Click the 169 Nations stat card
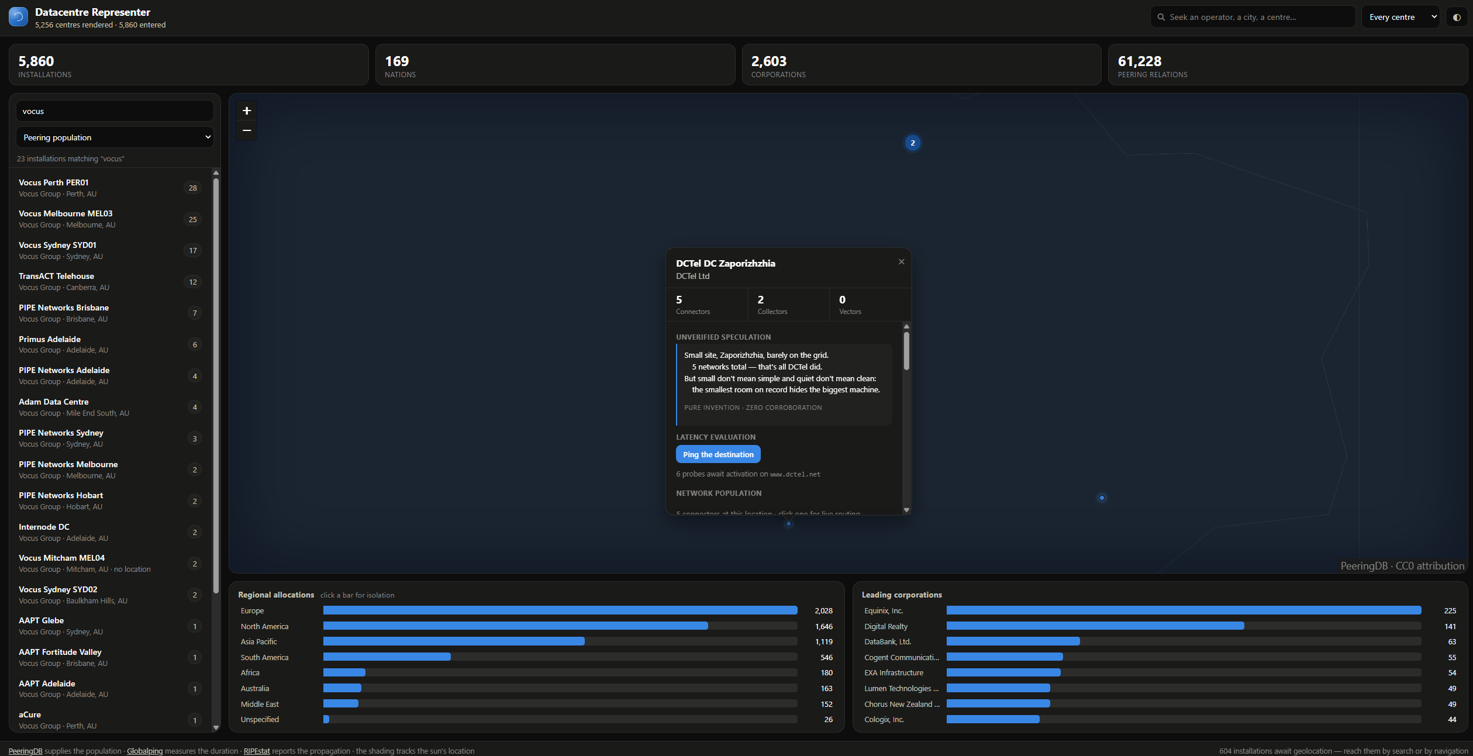This screenshot has height=756, width=1473. [x=555, y=65]
